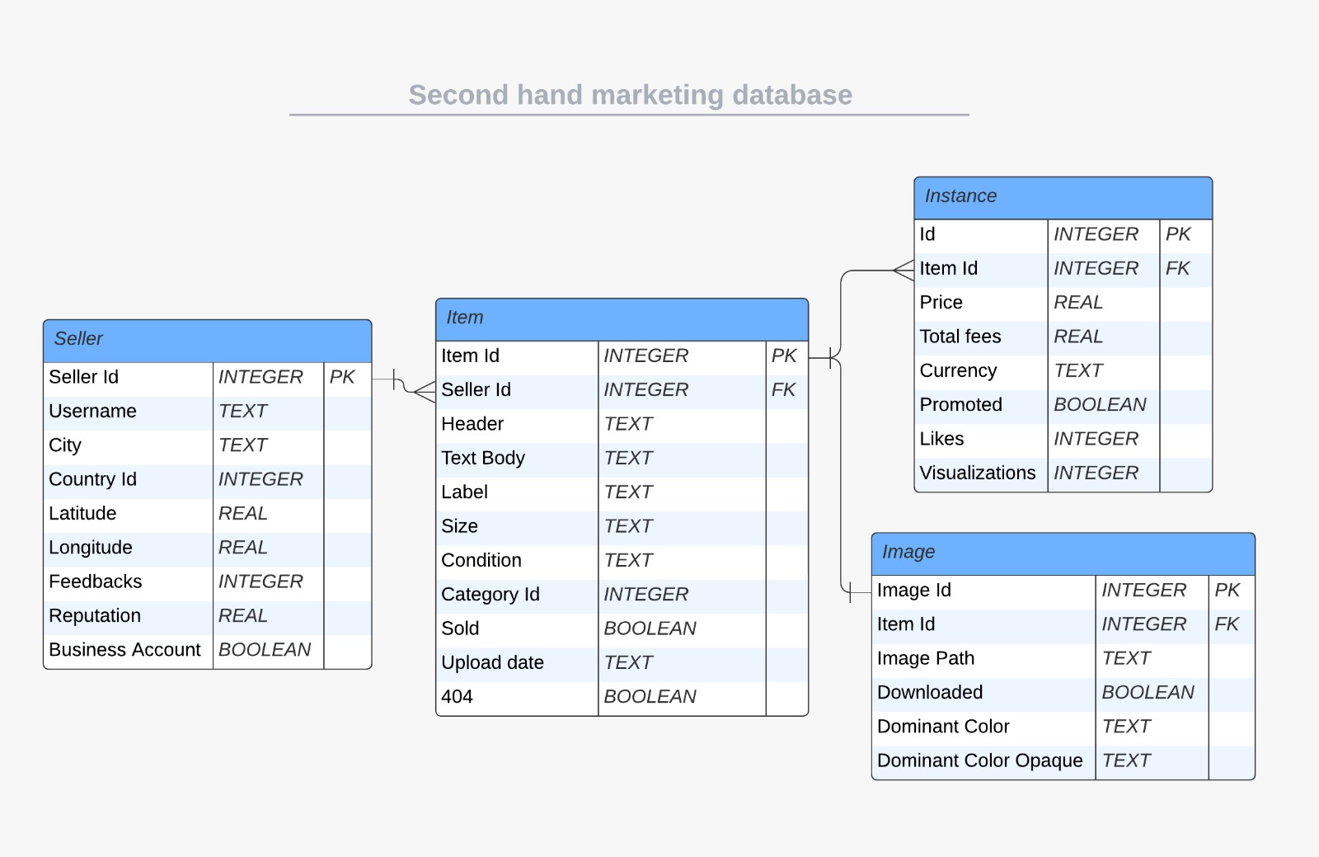
Task: Click the 'Longitude' field row
Action: click(x=208, y=548)
